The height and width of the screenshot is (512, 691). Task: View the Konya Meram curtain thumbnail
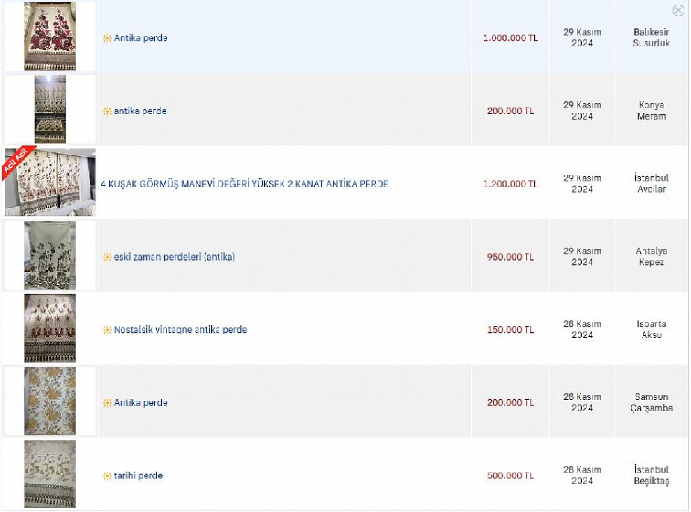tap(50, 109)
